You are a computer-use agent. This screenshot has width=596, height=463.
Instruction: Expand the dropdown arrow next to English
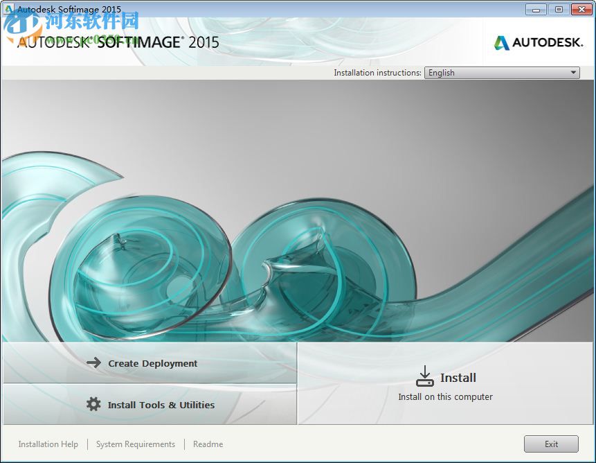point(573,72)
